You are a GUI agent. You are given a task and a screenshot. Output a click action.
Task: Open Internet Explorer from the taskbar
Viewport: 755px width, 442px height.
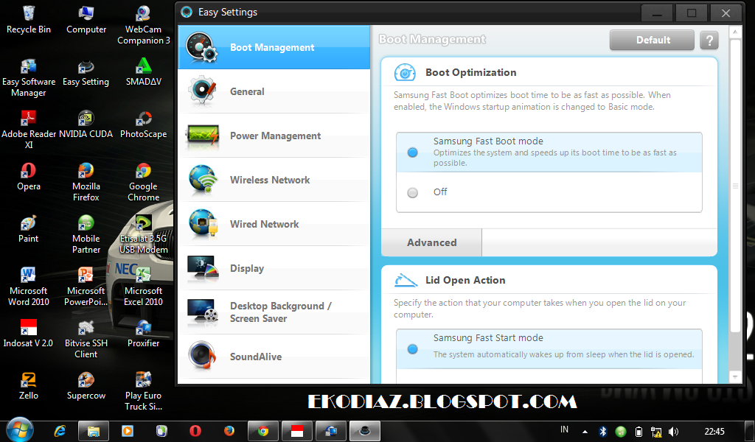[60, 430]
